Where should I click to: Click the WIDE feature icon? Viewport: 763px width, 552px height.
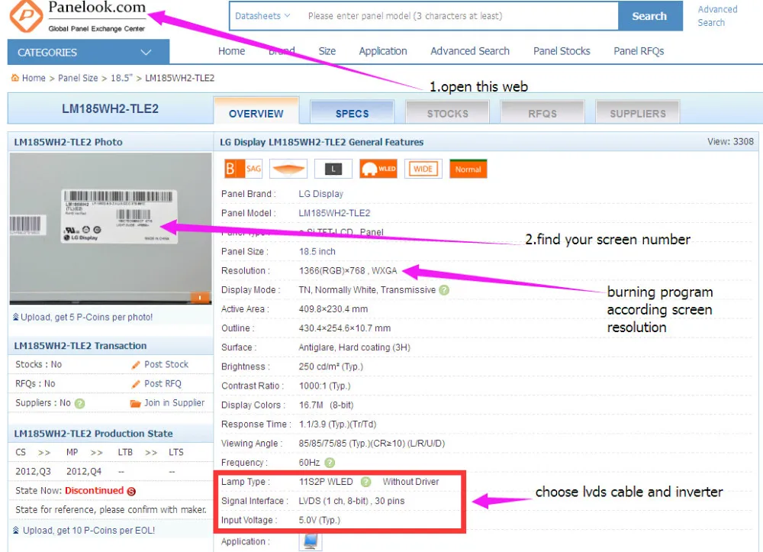click(423, 169)
